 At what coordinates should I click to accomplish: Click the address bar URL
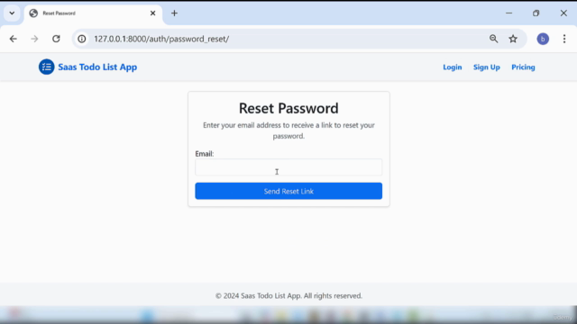click(161, 39)
